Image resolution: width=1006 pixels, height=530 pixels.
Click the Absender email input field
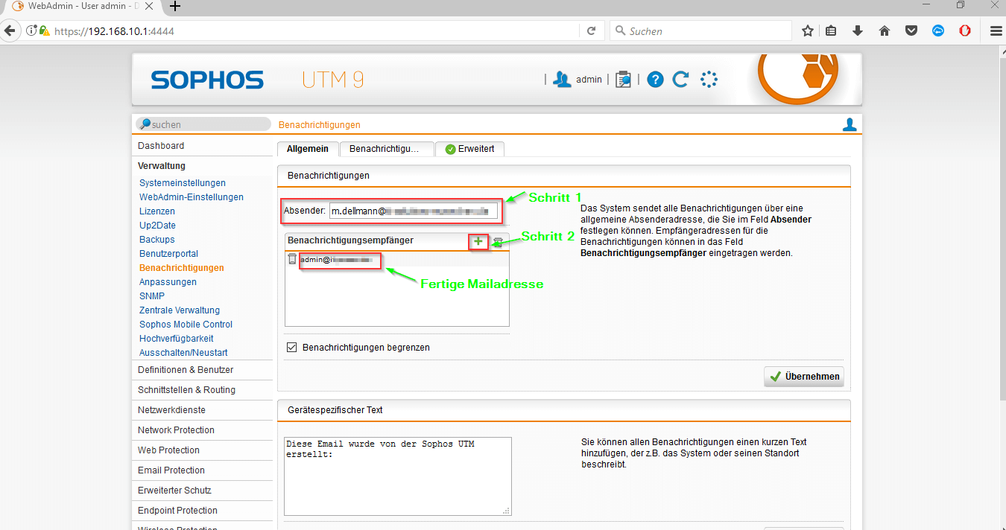coord(413,211)
